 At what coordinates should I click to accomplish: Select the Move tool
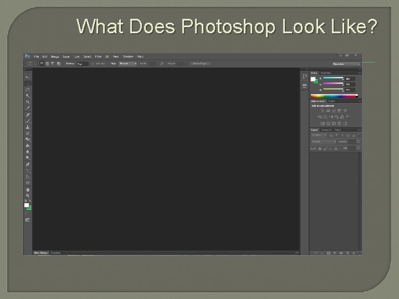pos(28,77)
